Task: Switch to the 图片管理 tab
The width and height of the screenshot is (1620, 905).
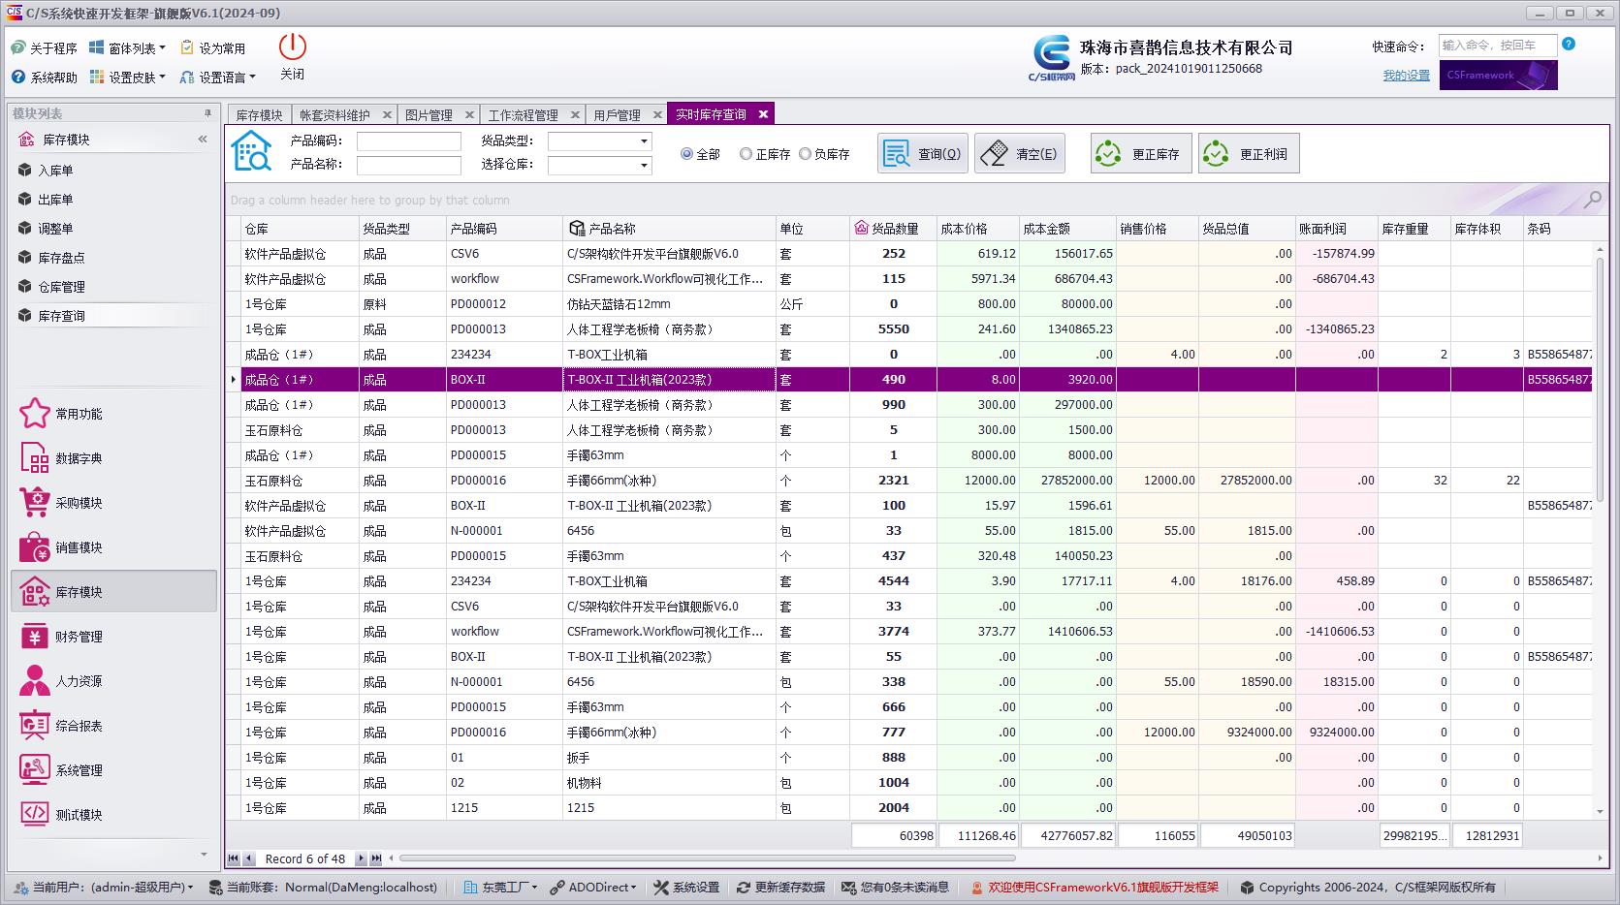Action: (429, 115)
